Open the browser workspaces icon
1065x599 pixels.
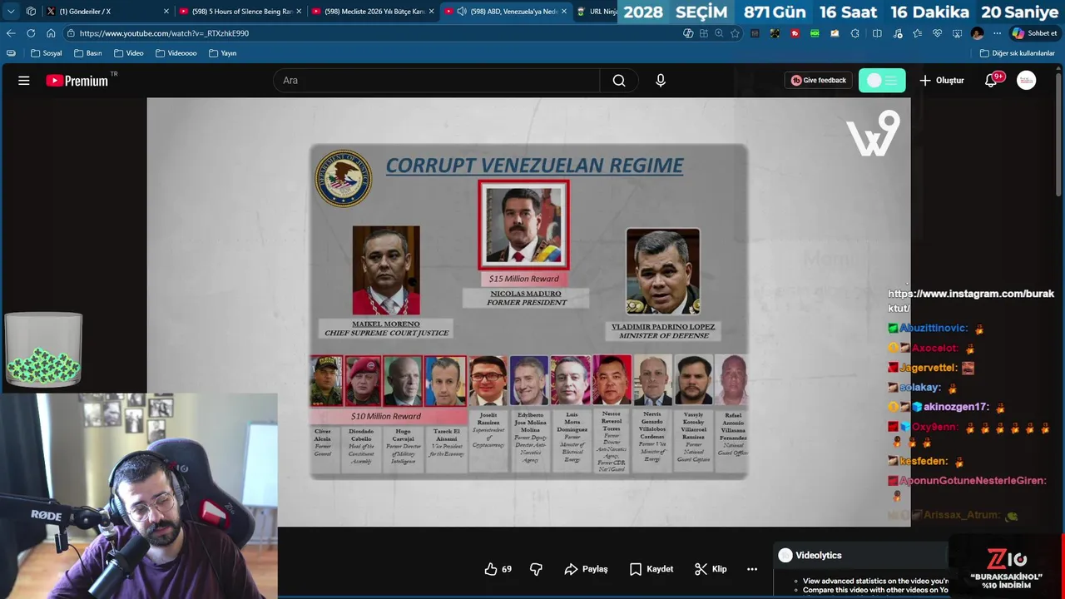[x=31, y=12]
